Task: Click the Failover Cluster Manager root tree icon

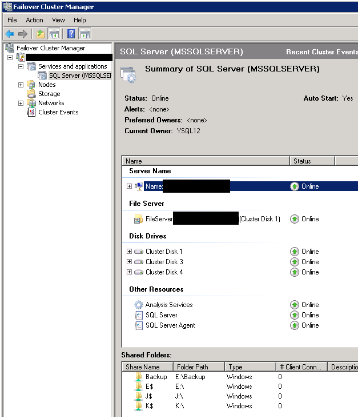Action: click(x=10, y=48)
